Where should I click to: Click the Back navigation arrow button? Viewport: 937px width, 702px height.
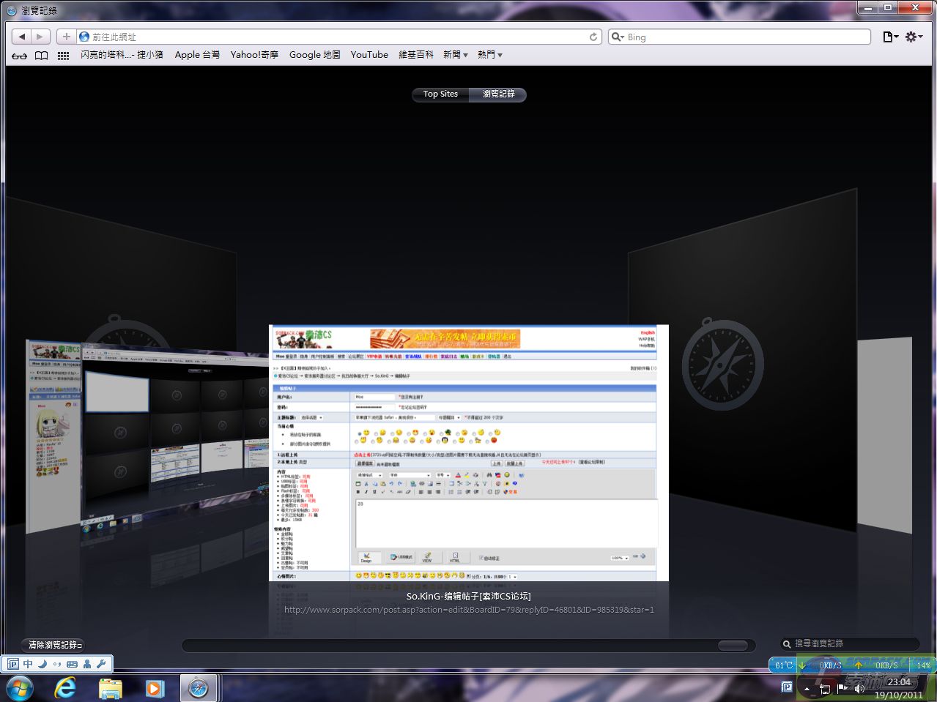click(22, 37)
